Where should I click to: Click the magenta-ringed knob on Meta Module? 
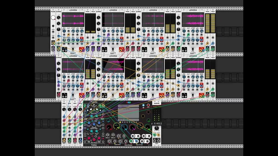pyautogui.click(x=132, y=127)
